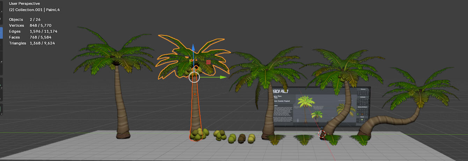Click the red square plane gizmo handle
The height and width of the screenshot is (161, 468).
tap(209, 62)
